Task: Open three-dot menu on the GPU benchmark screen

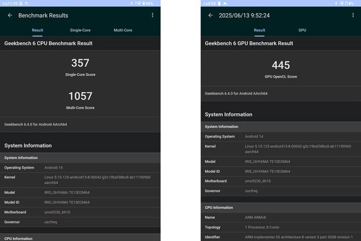Action: pyautogui.click(x=353, y=16)
